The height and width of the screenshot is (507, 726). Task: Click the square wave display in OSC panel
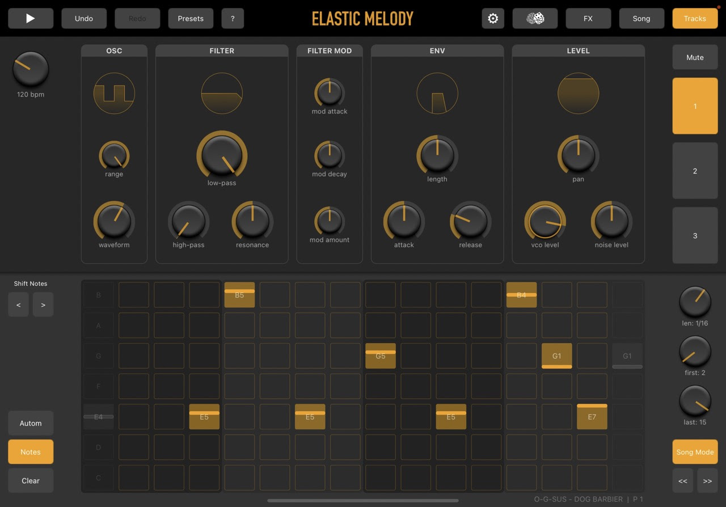click(x=114, y=93)
